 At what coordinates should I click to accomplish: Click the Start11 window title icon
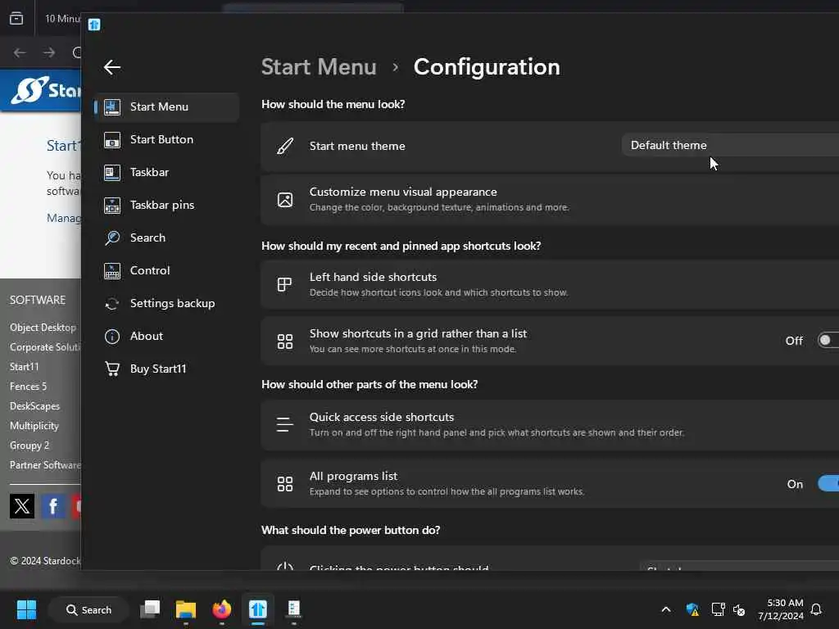click(x=94, y=25)
